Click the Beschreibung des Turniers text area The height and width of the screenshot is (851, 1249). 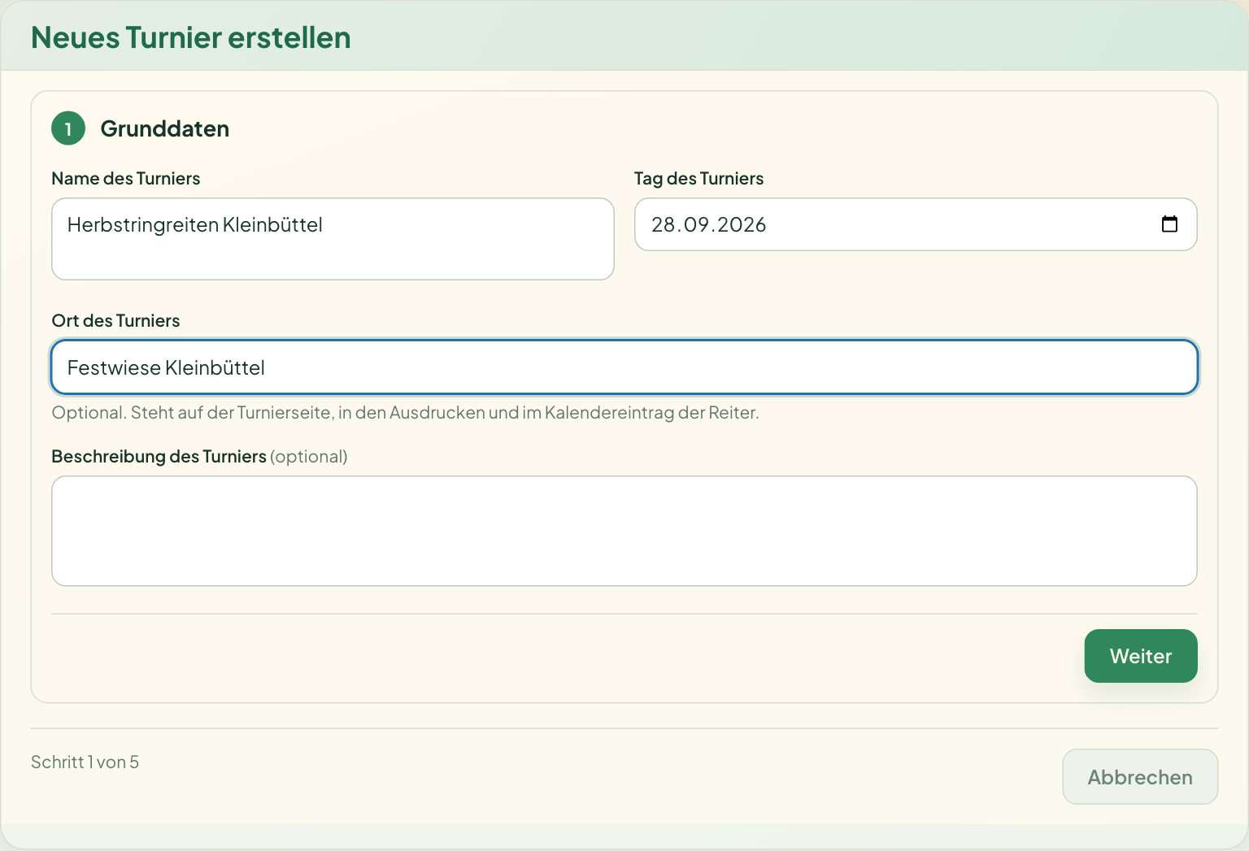click(624, 531)
